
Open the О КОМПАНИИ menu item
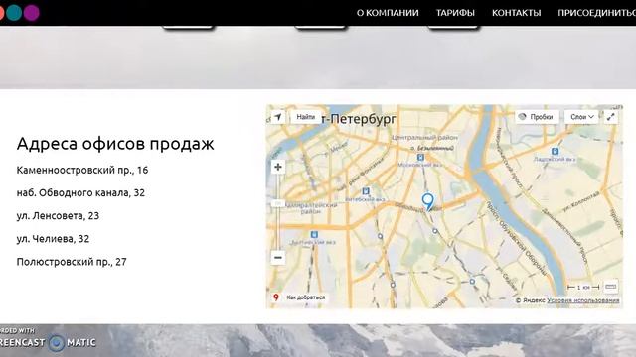388,13
